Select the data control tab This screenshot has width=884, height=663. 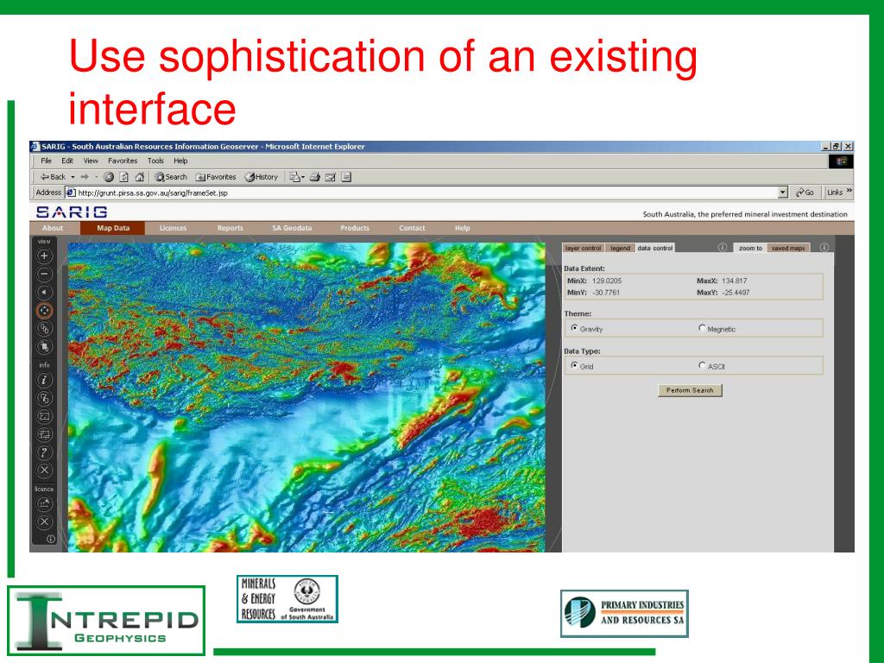655,248
